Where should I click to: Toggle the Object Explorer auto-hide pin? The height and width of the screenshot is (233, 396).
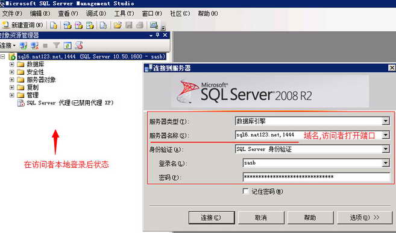[157, 35]
